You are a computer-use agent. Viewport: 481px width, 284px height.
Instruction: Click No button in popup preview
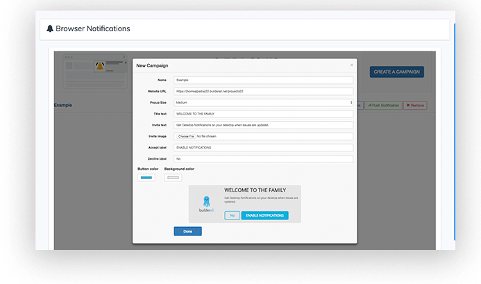pyautogui.click(x=233, y=216)
